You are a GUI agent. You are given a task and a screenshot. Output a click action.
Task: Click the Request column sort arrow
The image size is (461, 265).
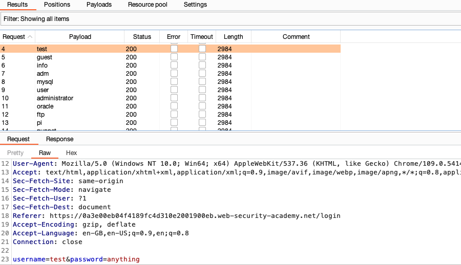30,37
